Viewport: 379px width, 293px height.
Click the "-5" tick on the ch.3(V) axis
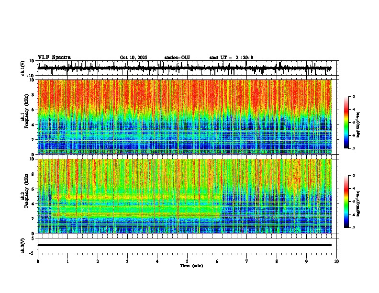[x=32, y=253]
